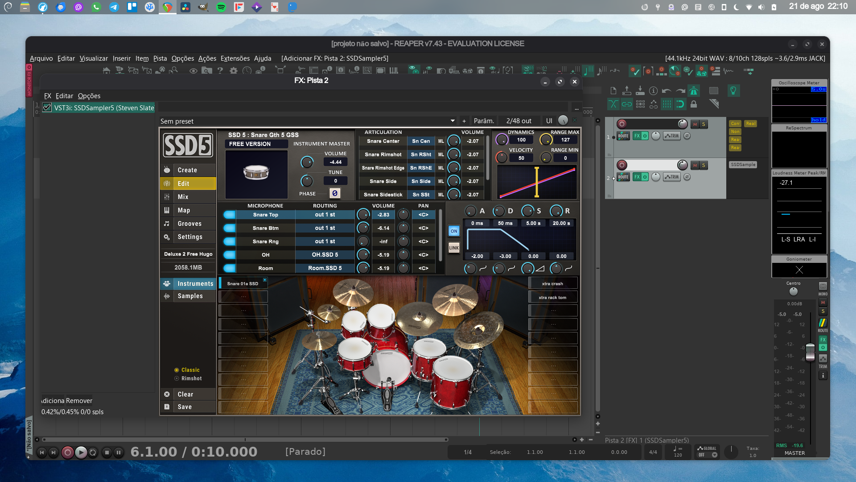Toggle the SSDSampler5 FX enable checkbox
The image size is (856, 482).
pyautogui.click(x=47, y=108)
